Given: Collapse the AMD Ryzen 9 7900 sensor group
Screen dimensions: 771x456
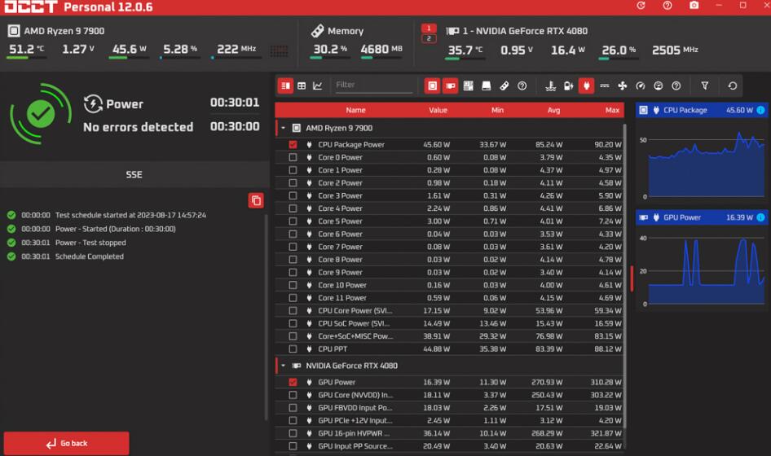Looking at the screenshot, I should pos(284,128).
